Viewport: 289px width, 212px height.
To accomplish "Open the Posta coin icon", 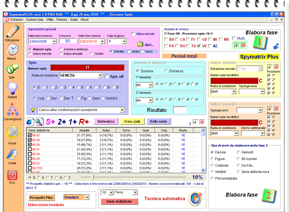I will click(13, 132).
